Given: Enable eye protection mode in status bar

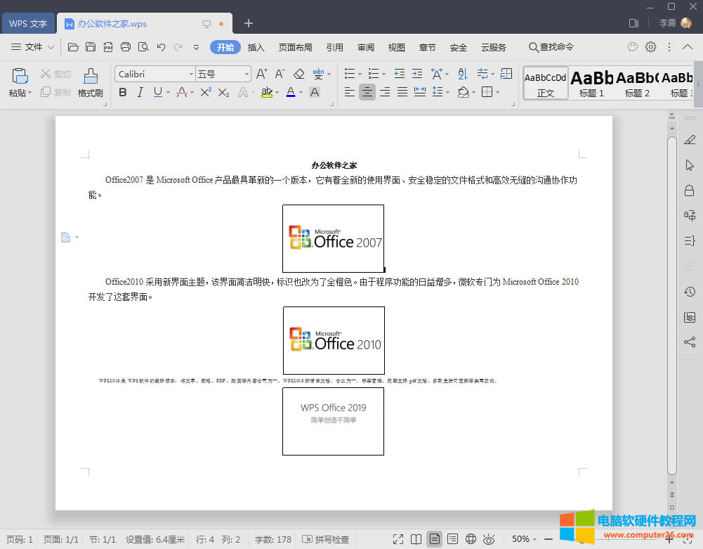Looking at the screenshot, I should point(487,539).
